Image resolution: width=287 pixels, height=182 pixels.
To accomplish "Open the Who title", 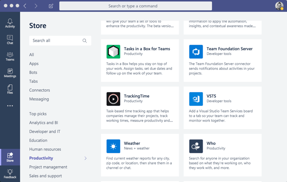I will click(x=211, y=143).
